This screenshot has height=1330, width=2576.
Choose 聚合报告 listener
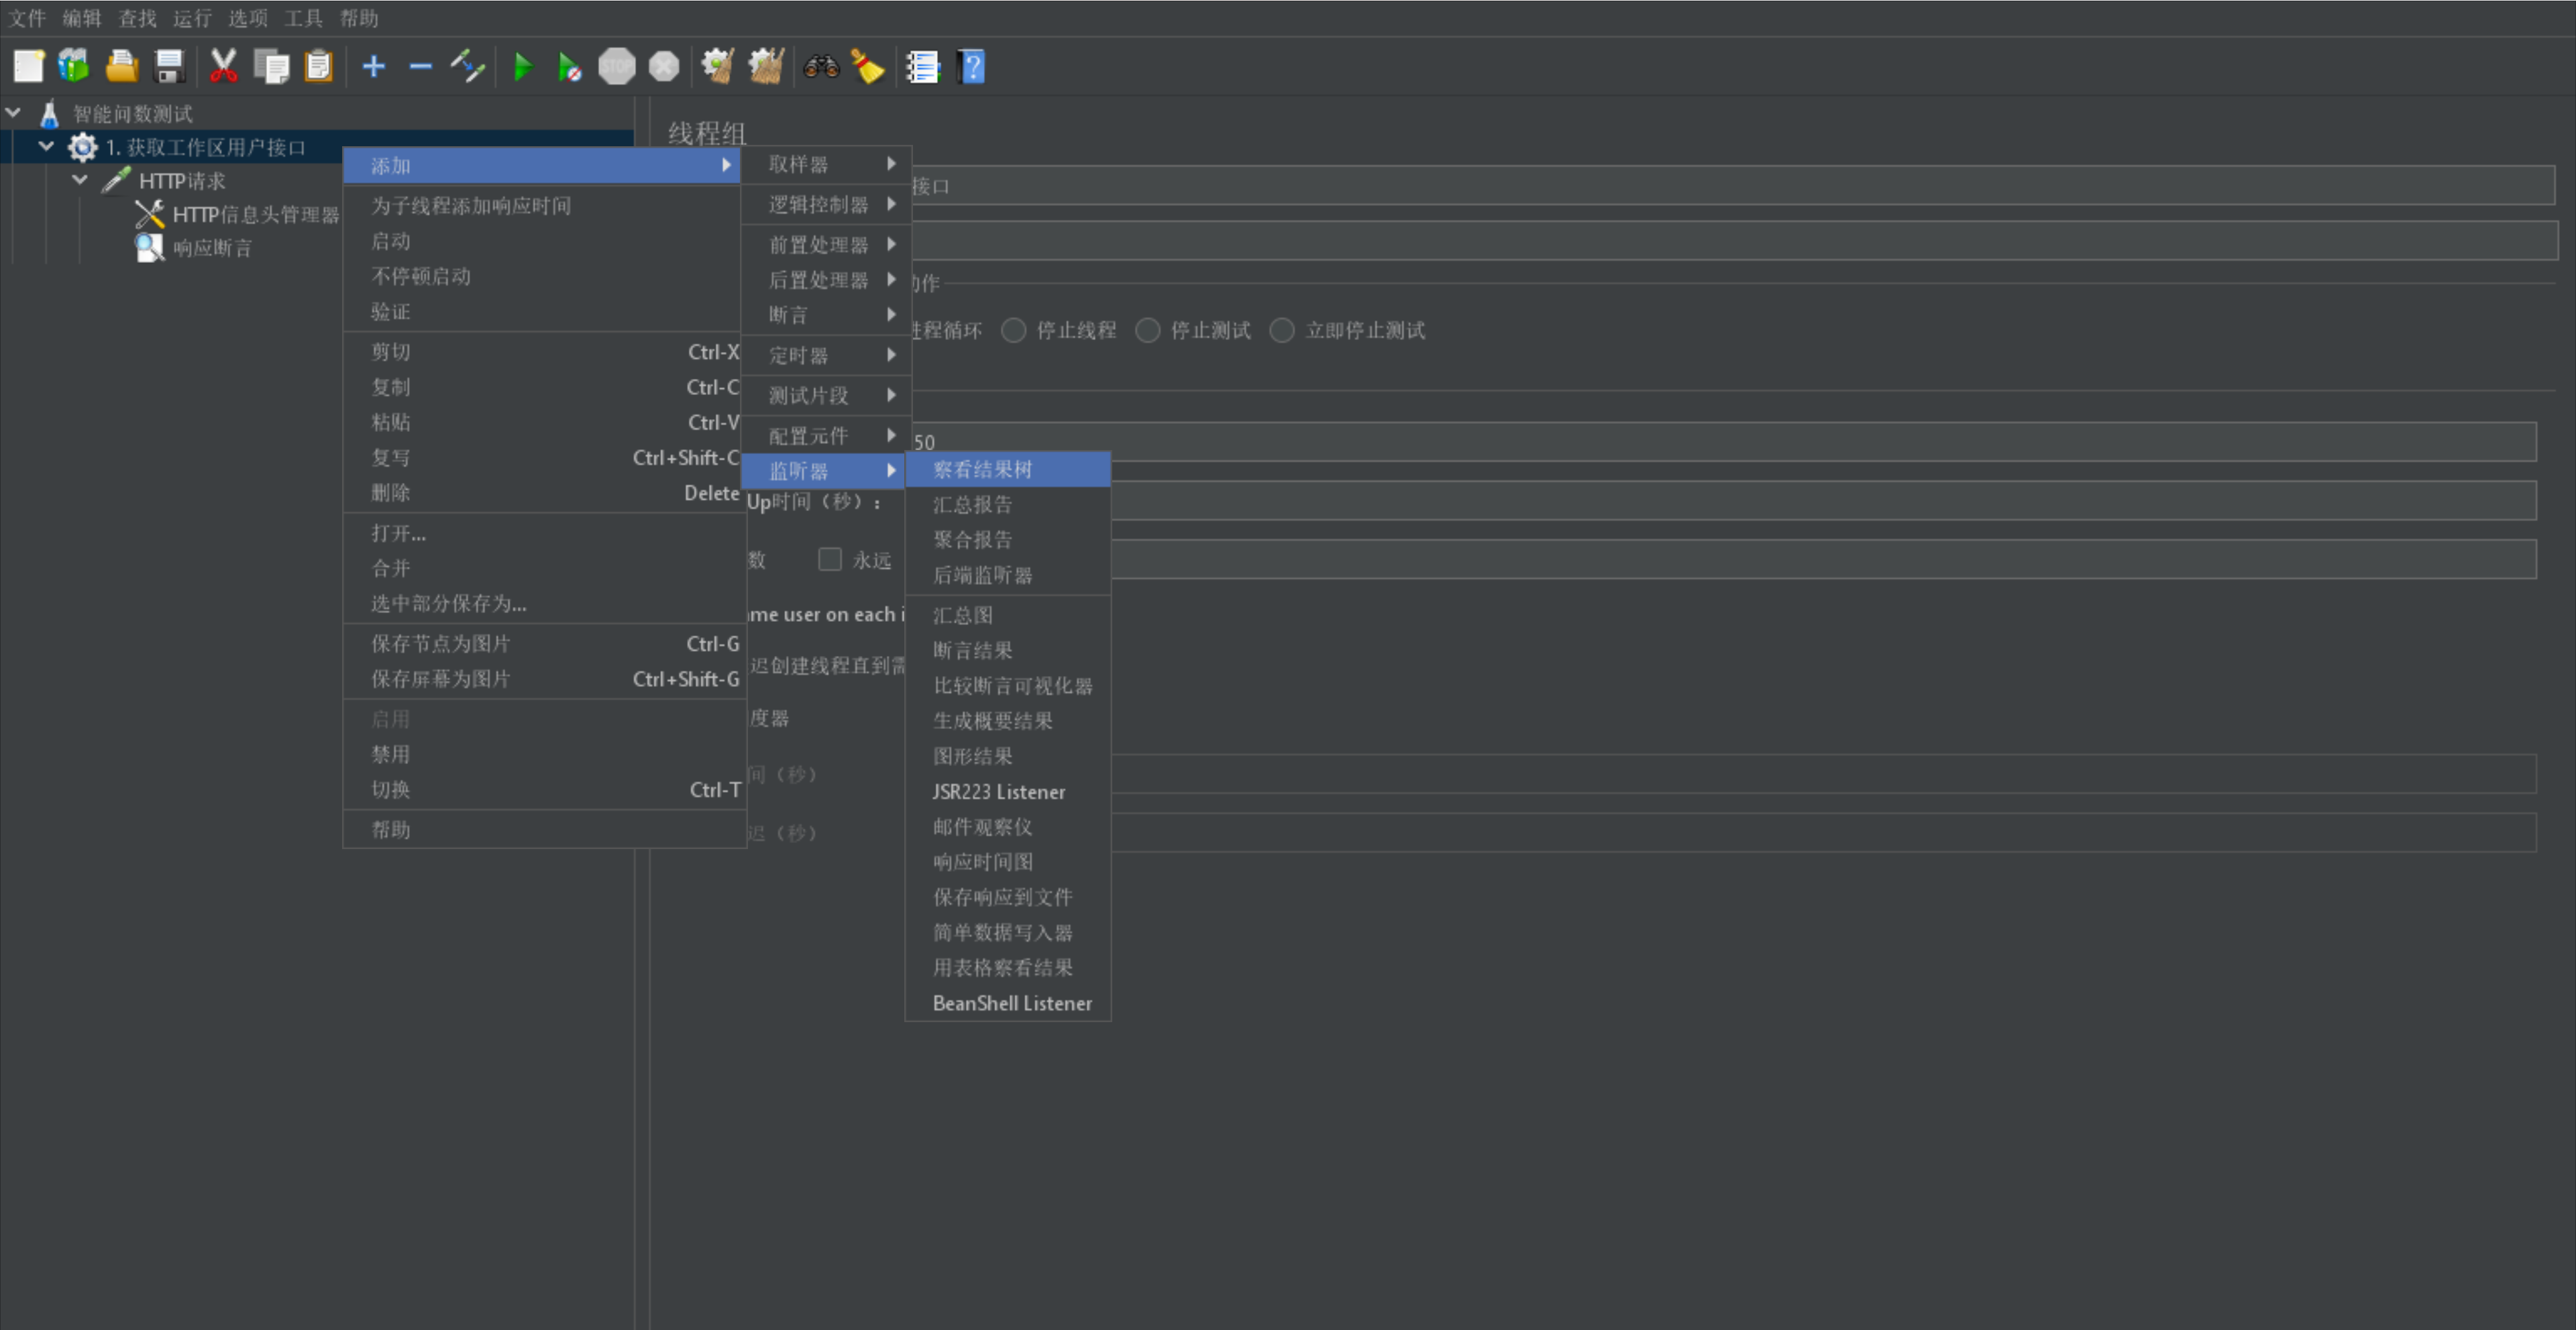pos(1008,540)
